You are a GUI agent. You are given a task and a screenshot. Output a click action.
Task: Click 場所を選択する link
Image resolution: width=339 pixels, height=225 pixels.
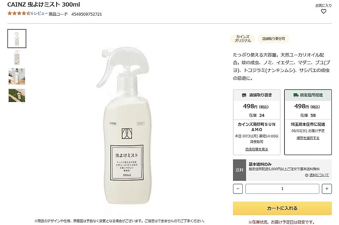point(308,138)
